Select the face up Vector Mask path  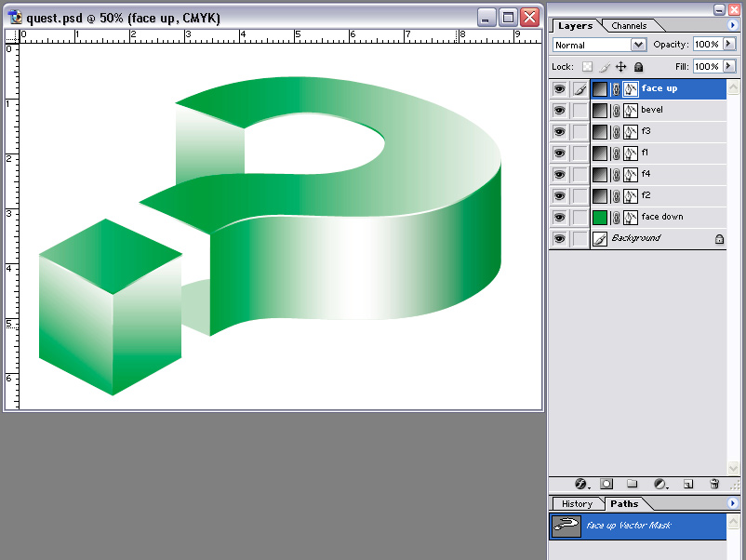click(638, 527)
